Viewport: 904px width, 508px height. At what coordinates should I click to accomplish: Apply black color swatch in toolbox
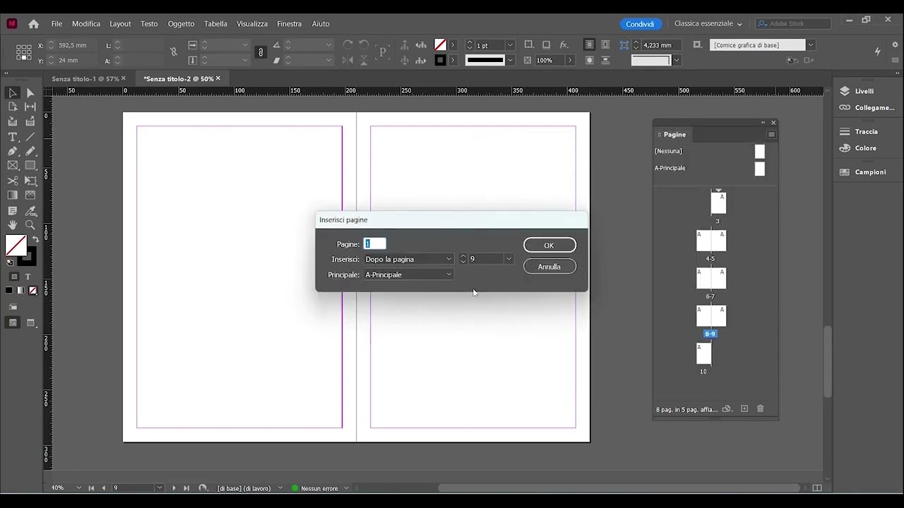click(8, 291)
